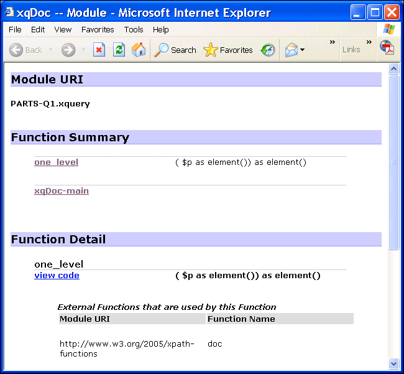Click the Forward arrow button
Screen dimensions: 404x374
click(x=68, y=50)
